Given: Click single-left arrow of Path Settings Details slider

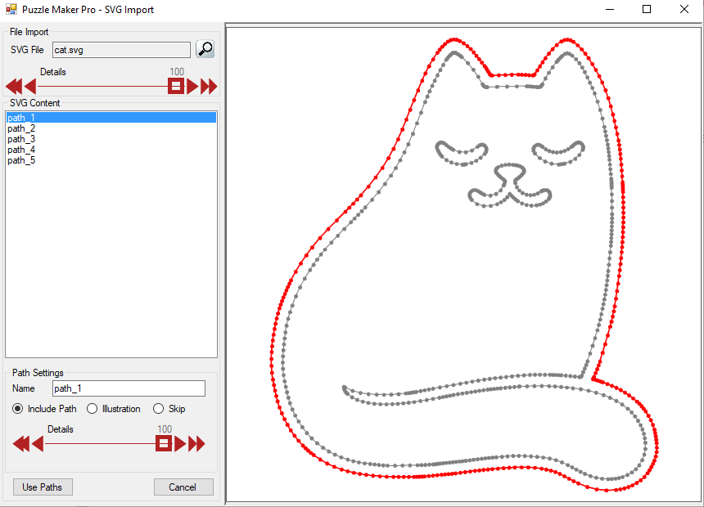Looking at the screenshot, I should (38, 444).
